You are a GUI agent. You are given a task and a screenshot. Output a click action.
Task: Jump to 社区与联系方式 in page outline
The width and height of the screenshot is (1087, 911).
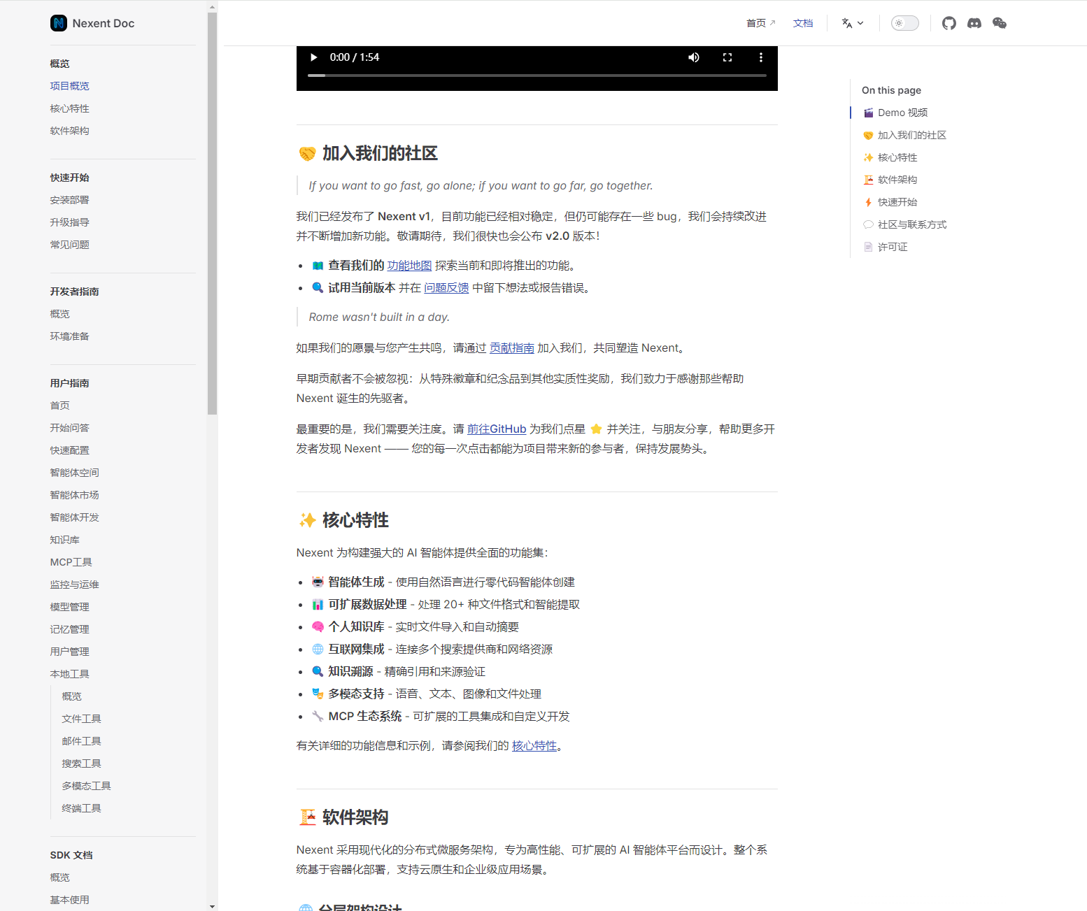pyautogui.click(x=904, y=224)
